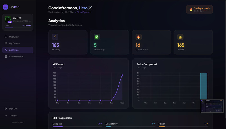Click the Analytics pulse icon
The height and width of the screenshot is (129, 226).
[x=6, y=50]
